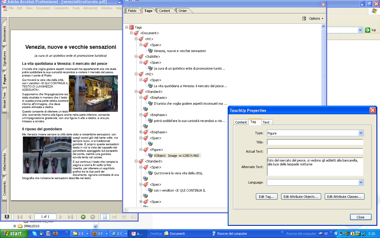Image resolution: width=380 pixels, height=238 pixels.
Task: Collapse the Tags root node
Action: click(127, 27)
